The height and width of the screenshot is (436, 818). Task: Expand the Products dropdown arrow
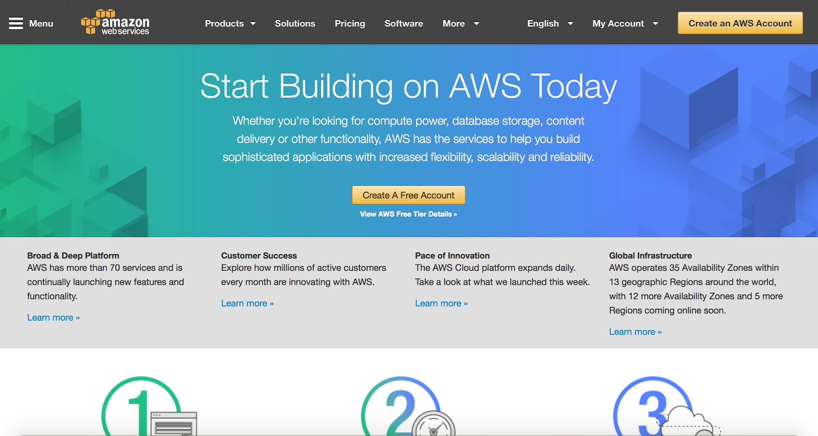pyautogui.click(x=253, y=24)
